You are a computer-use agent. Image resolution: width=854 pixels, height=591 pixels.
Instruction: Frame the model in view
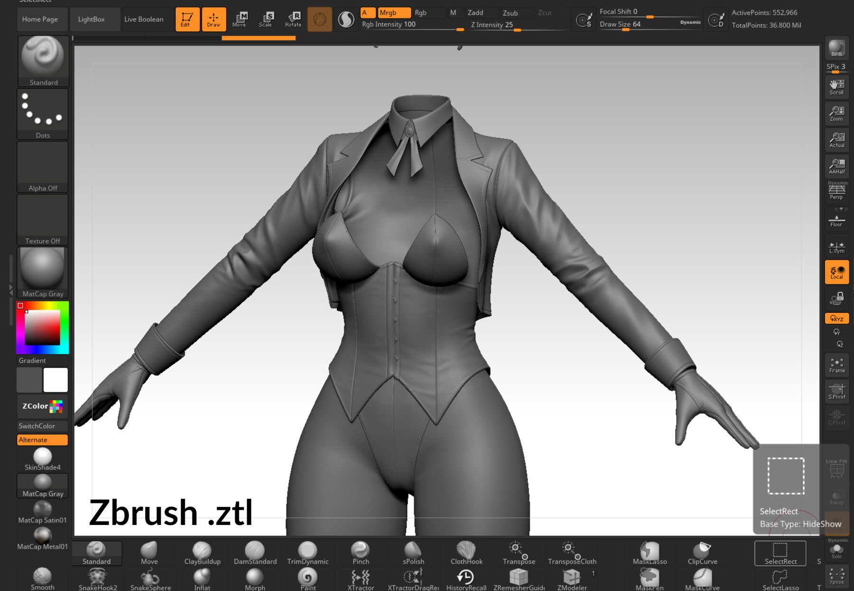tap(836, 365)
